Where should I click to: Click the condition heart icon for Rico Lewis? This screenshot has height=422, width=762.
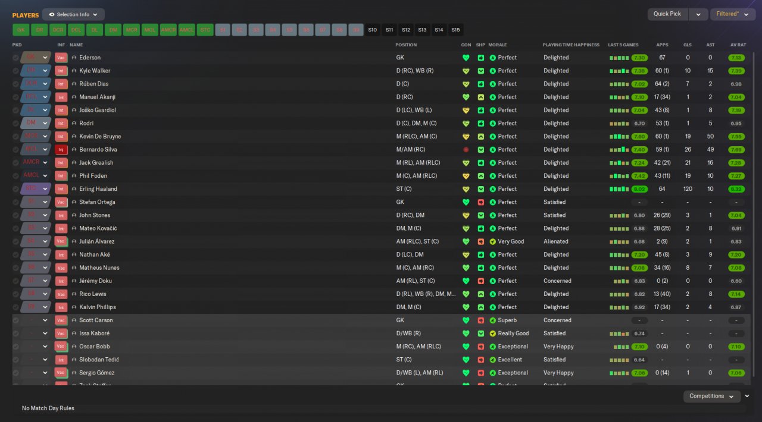[x=466, y=294]
